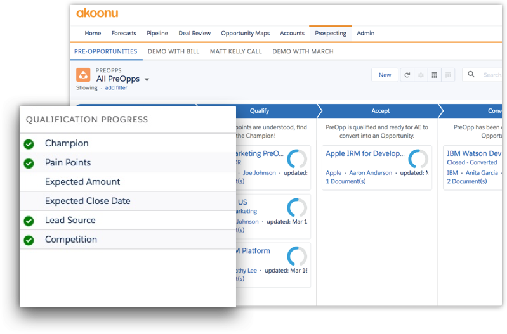Switch to kanban view icon
Screen dimensions: 507x334
448,75
